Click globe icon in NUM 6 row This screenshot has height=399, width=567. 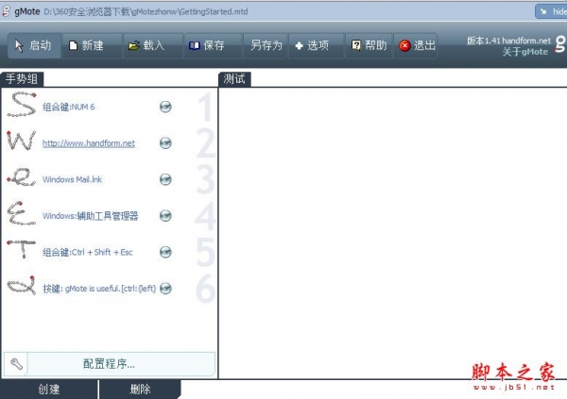(165, 107)
